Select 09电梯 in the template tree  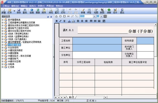pyautogui.click(x=11, y=64)
